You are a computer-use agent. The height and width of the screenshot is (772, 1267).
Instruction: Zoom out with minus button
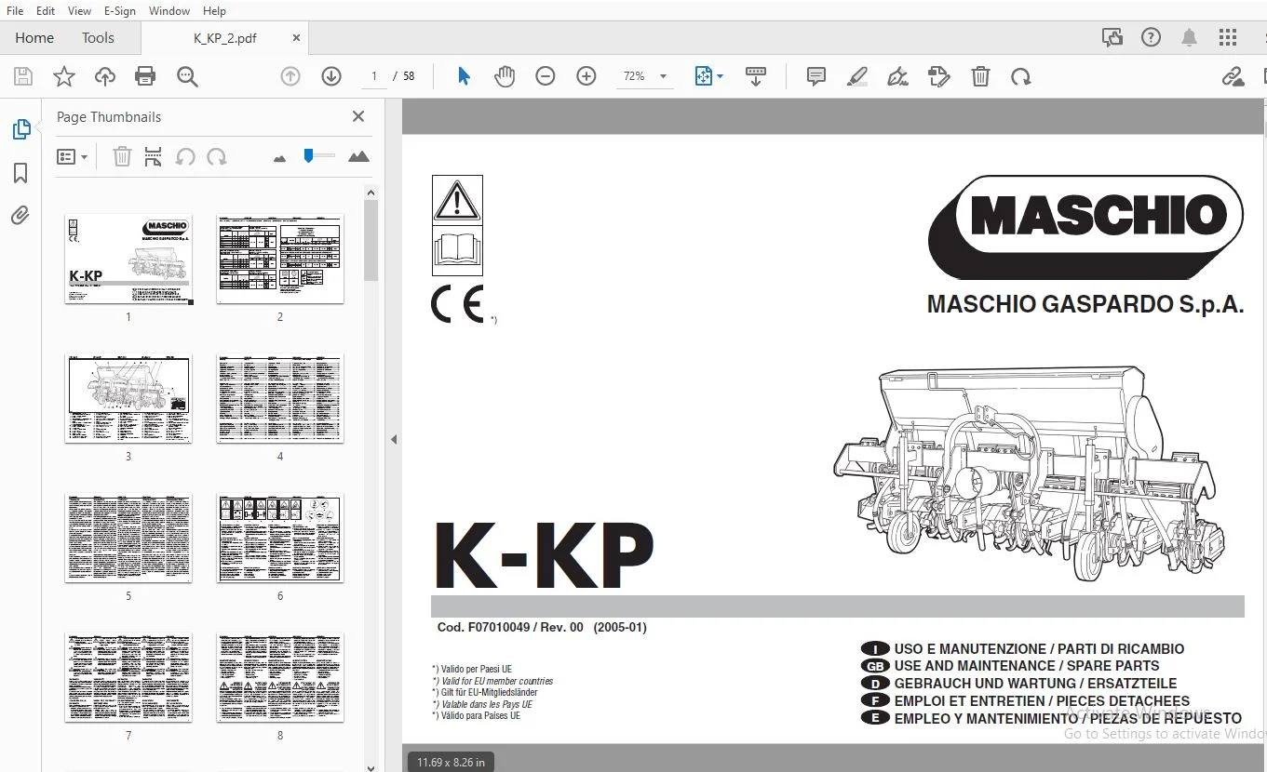[x=546, y=76]
